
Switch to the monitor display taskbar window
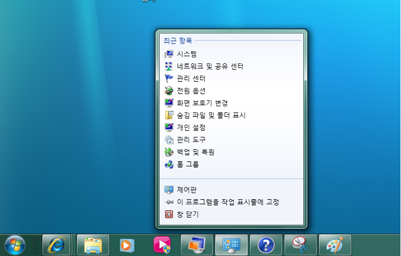tap(197, 245)
